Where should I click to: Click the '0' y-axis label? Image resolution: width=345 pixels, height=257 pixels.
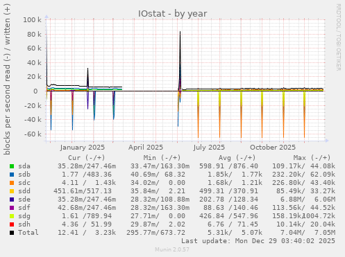coord(35,91)
